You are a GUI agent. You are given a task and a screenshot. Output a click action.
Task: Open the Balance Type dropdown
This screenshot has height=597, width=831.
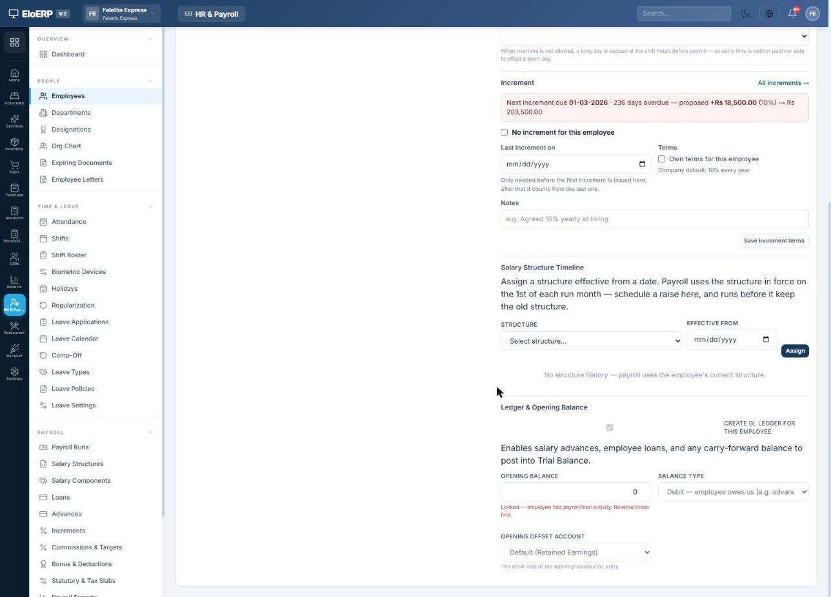pos(733,492)
